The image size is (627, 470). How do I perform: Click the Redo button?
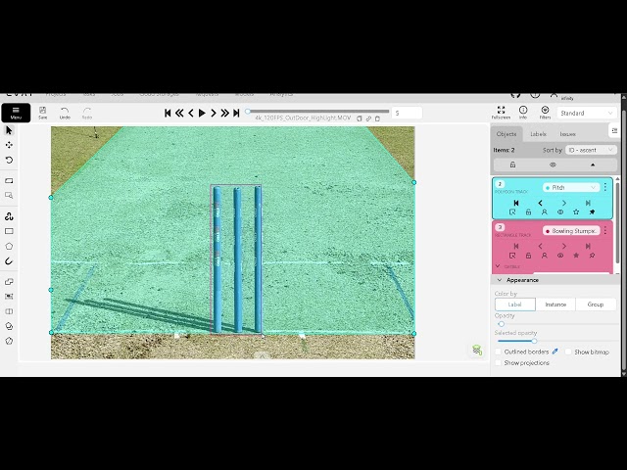[x=87, y=113]
